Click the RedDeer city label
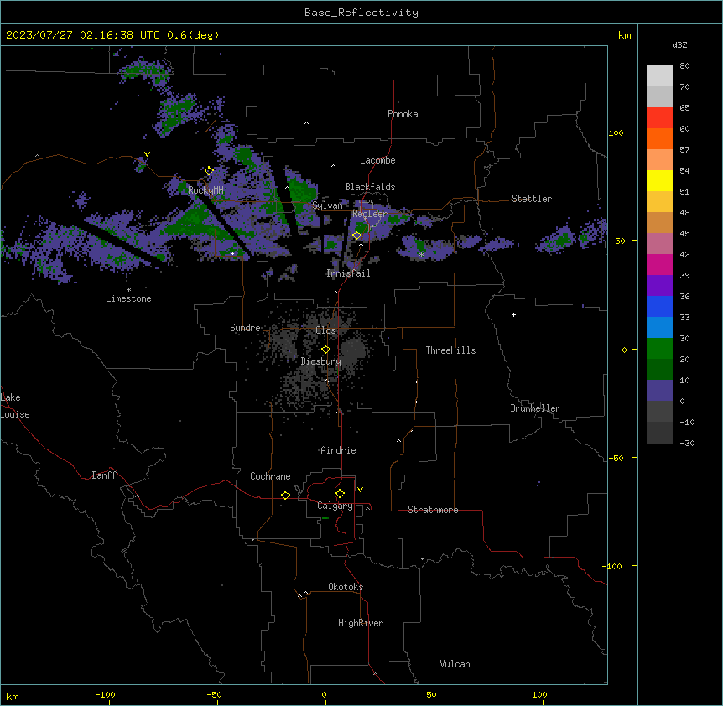723x706 pixels. click(370, 214)
